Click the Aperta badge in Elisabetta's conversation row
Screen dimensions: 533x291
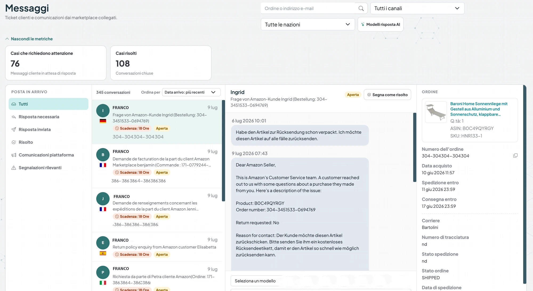(162, 255)
